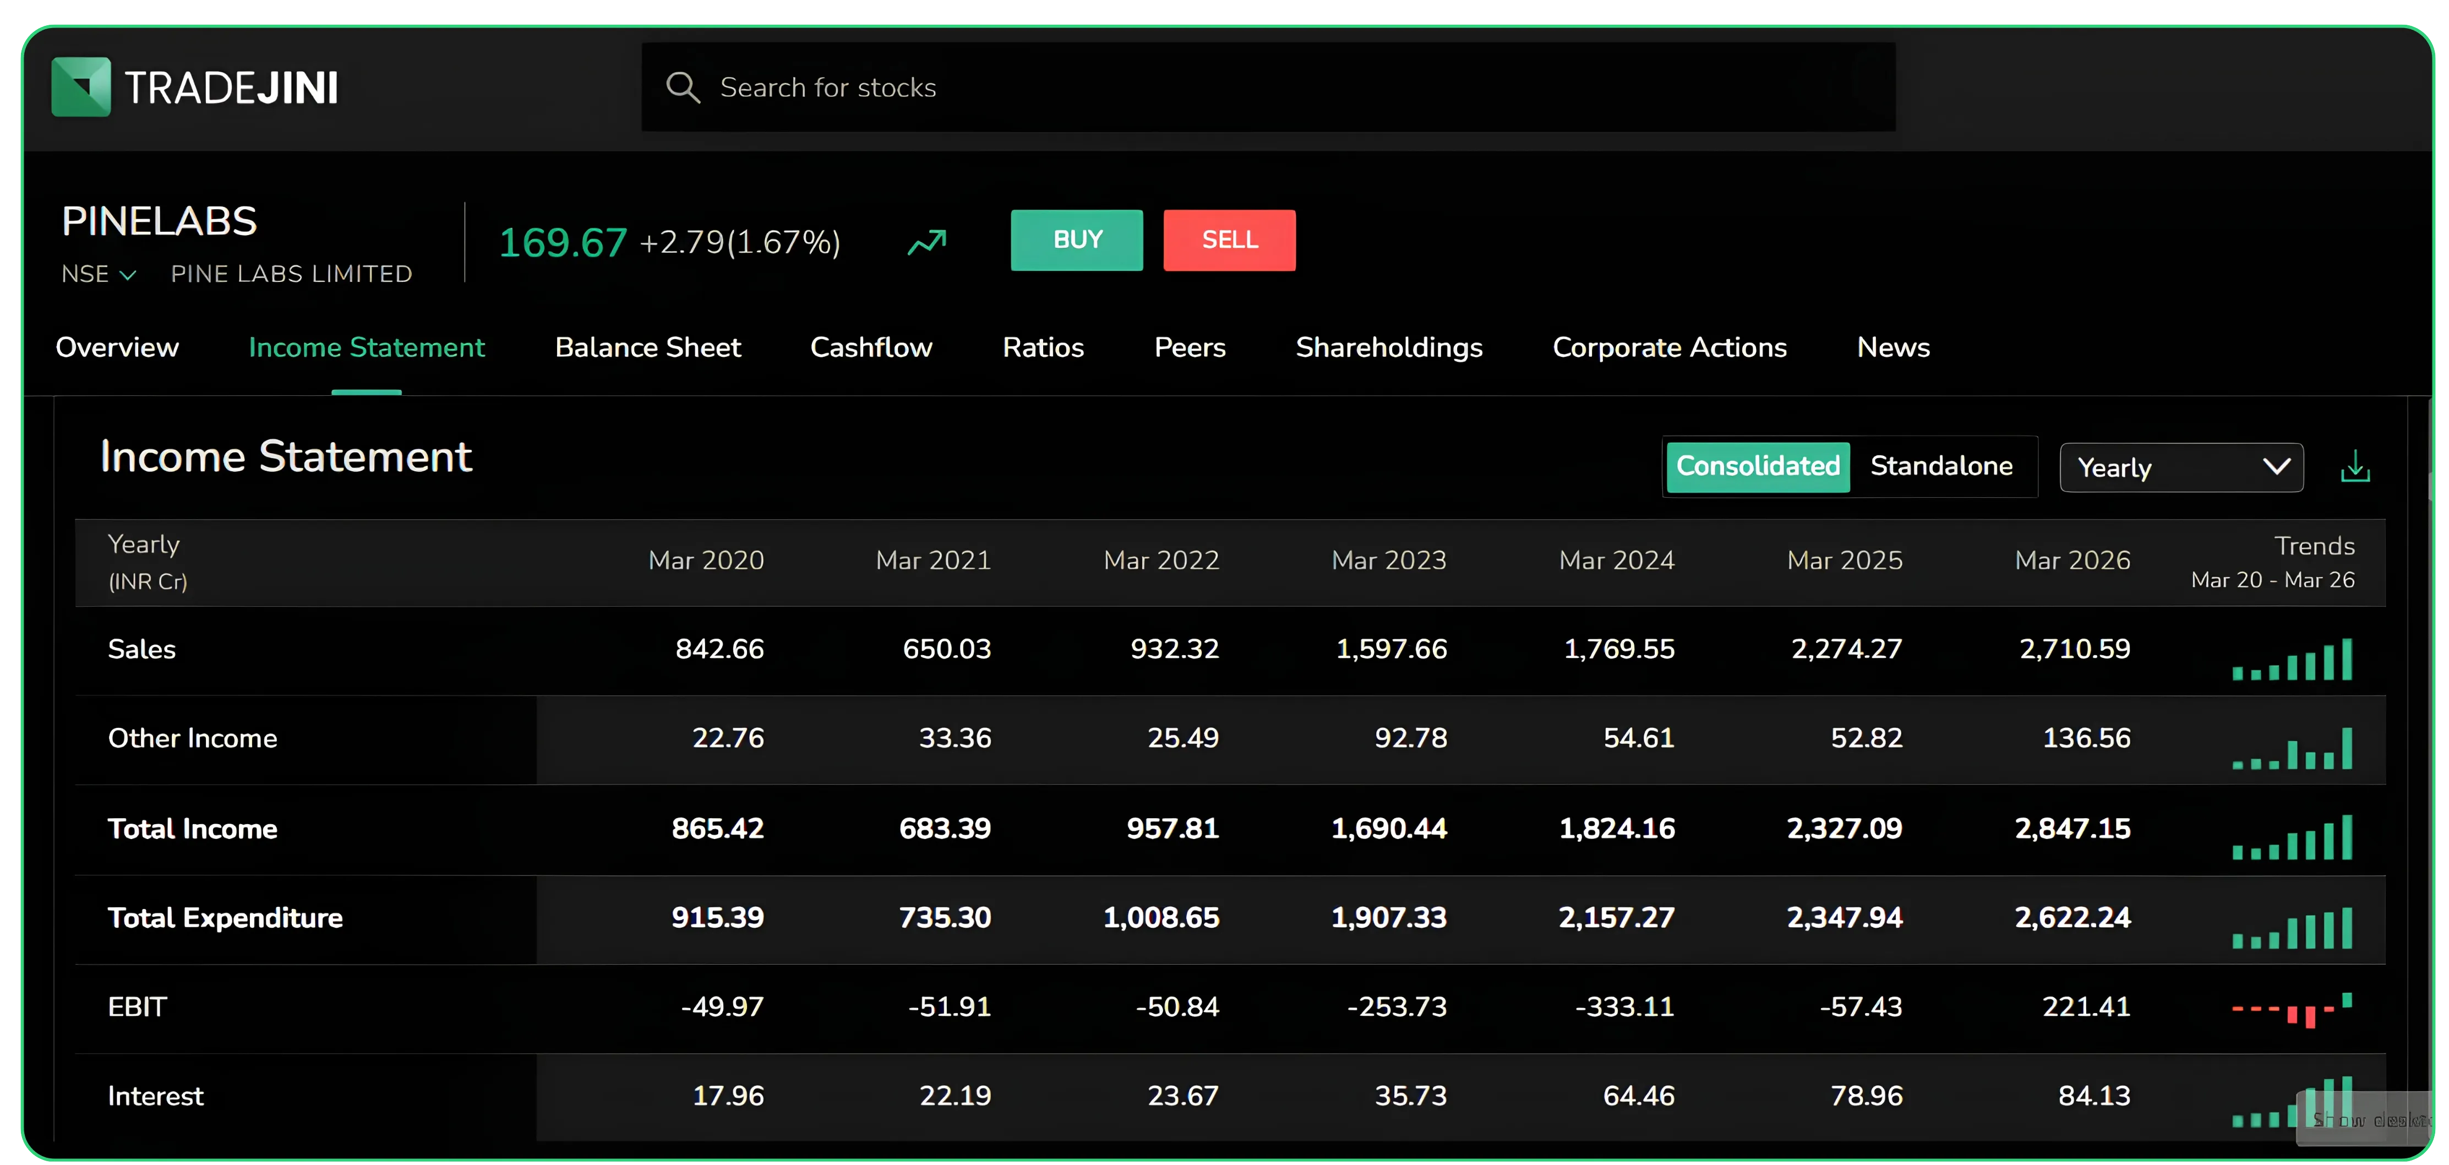Click the Mar 2021 column header
Viewport: 2449px width, 1165px height.
(x=932, y=560)
